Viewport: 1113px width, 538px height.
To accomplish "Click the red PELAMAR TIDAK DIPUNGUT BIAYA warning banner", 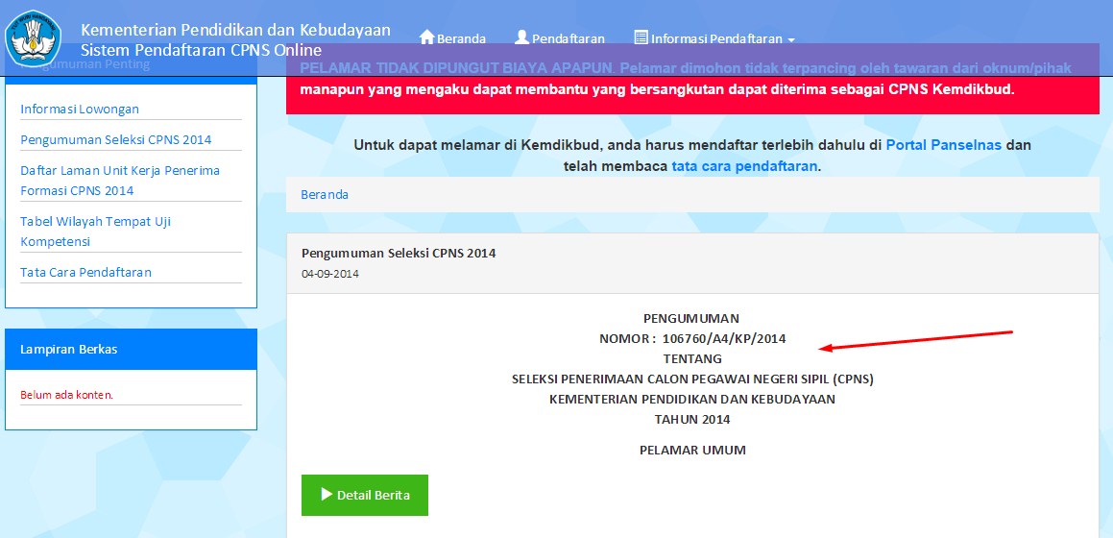I will (x=692, y=80).
